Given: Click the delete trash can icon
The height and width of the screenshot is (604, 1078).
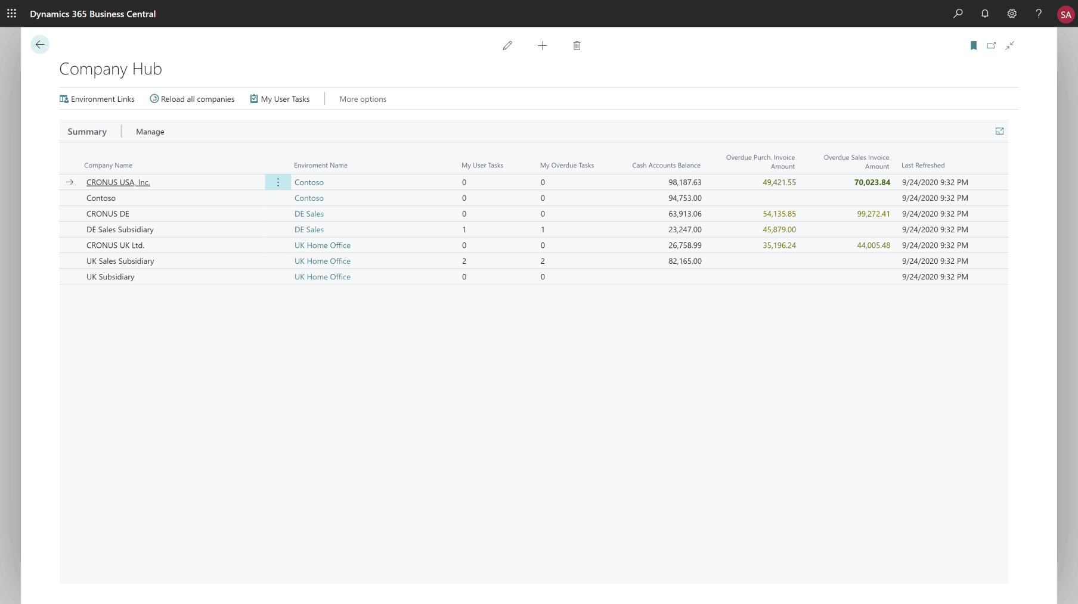Looking at the screenshot, I should (x=577, y=45).
